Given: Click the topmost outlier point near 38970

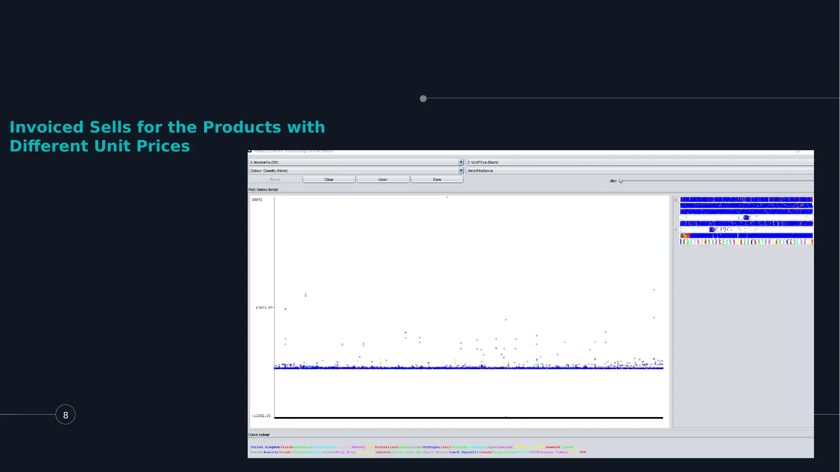Looking at the screenshot, I should pos(447,197).
